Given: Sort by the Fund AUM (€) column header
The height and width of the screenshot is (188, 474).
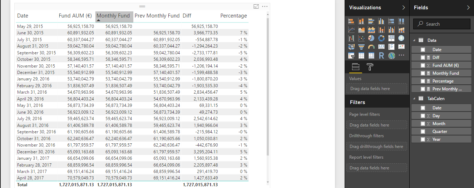Looking at the screenshot, I should coord(75,16).
